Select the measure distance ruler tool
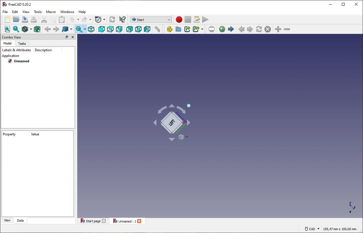The image size is (363, 233). (157, 29)
